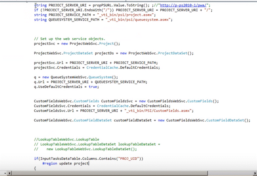Click InputTasksDataTable.Columns.Contains text
This screenshot has height=176, width=257.
(x=78, y=159)
